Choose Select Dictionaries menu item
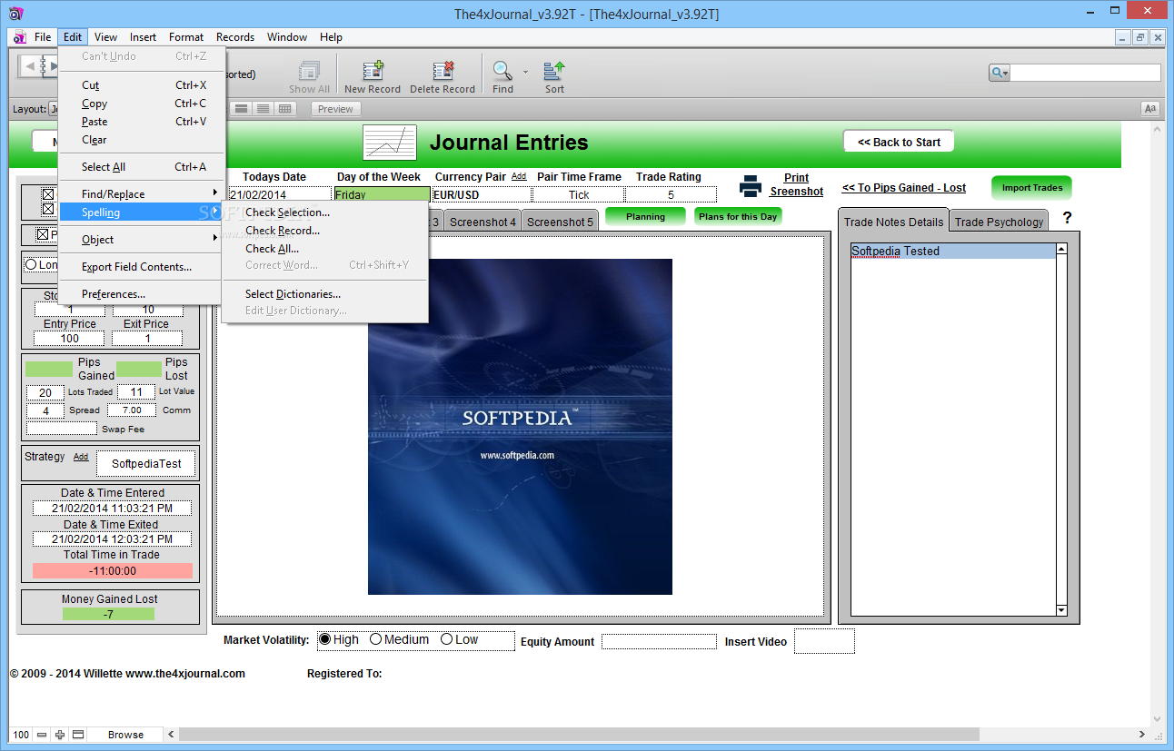The width and height of the screenshot is (1174, 751). [x=324, y=294]
